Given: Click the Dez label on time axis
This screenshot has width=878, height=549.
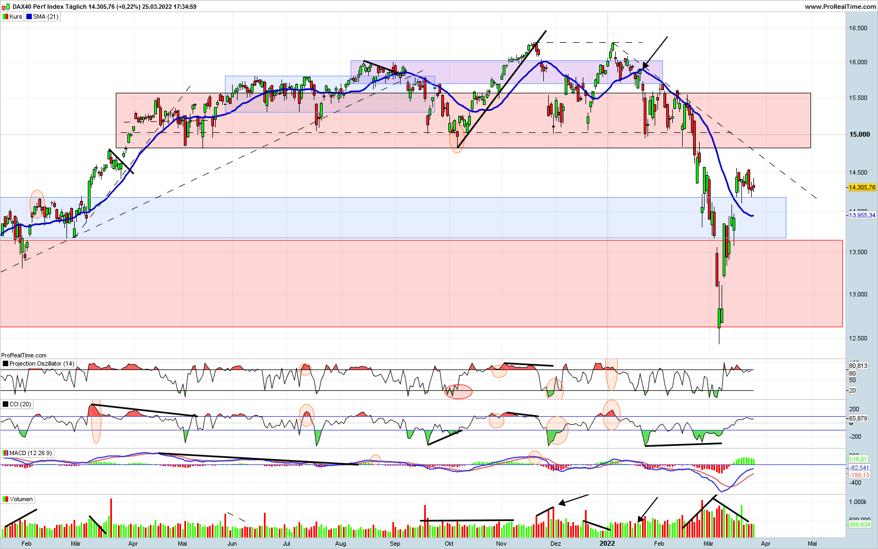Looking at the screenshot, I should [556, 544].
